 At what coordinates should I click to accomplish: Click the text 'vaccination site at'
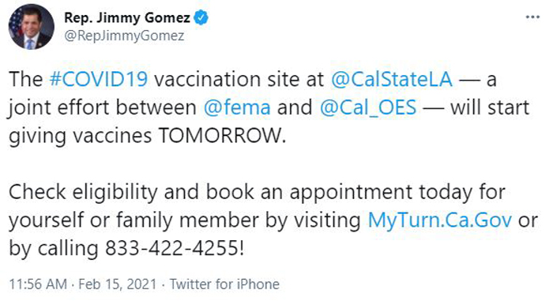(239, 79)
